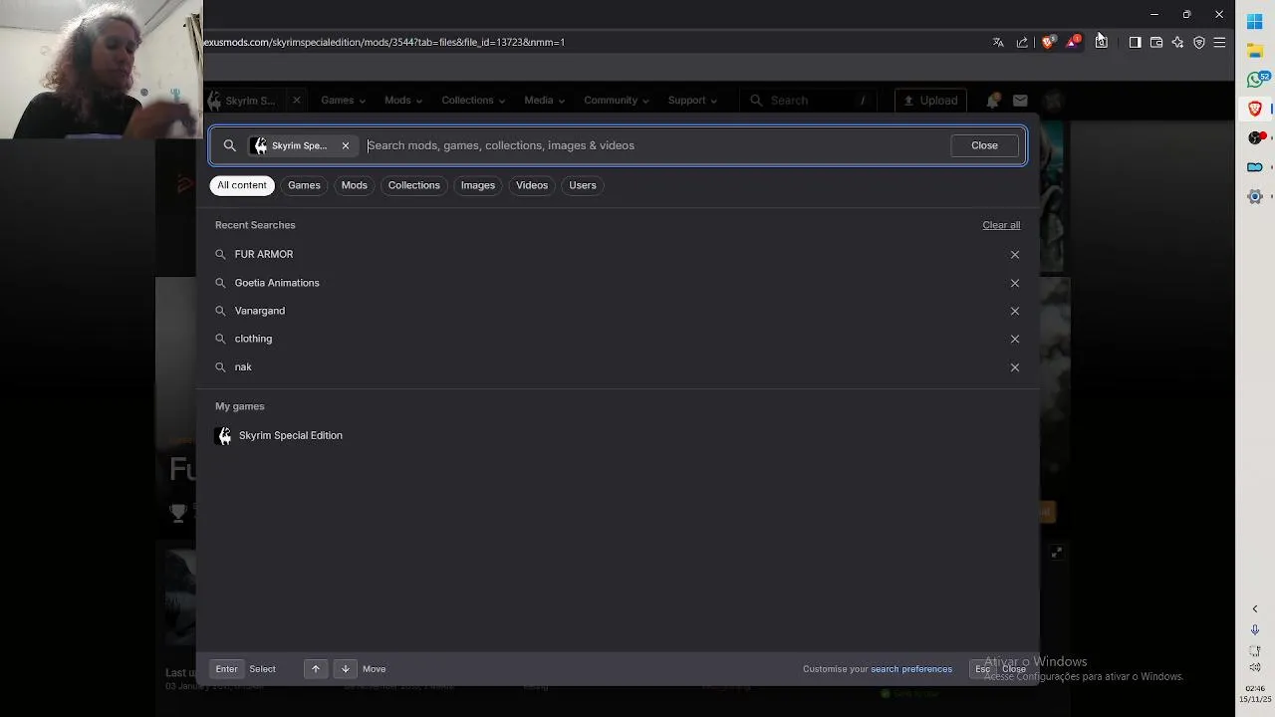This screenshot has height=717, width=1275.
Task: Click the taskbar clock and date
Action: [x=1255, y=694]
